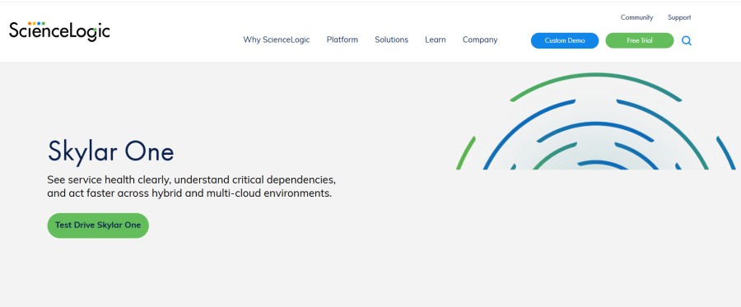Viewport: 741px width, 307px height.
Task: Request a Custom Demo
Action: pos(565,40)
